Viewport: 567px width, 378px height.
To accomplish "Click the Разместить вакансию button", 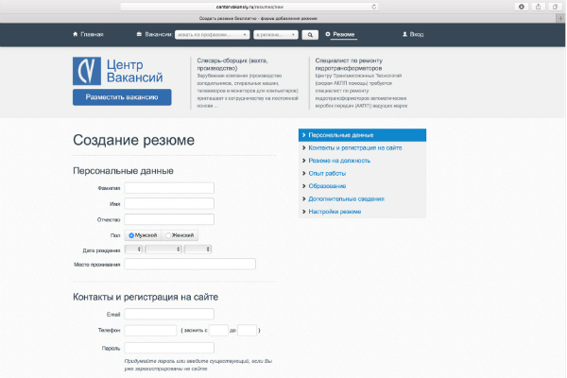I will pyautogui.click(x=122, y=97).
